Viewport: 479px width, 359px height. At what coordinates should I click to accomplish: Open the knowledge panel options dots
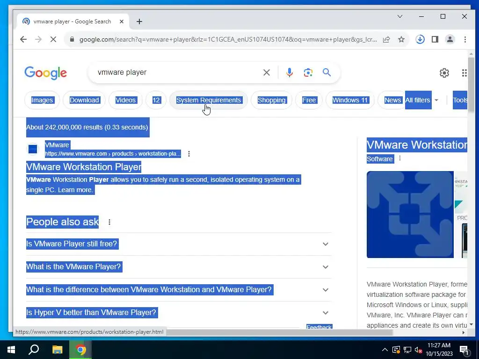click(x=399, y=158)
